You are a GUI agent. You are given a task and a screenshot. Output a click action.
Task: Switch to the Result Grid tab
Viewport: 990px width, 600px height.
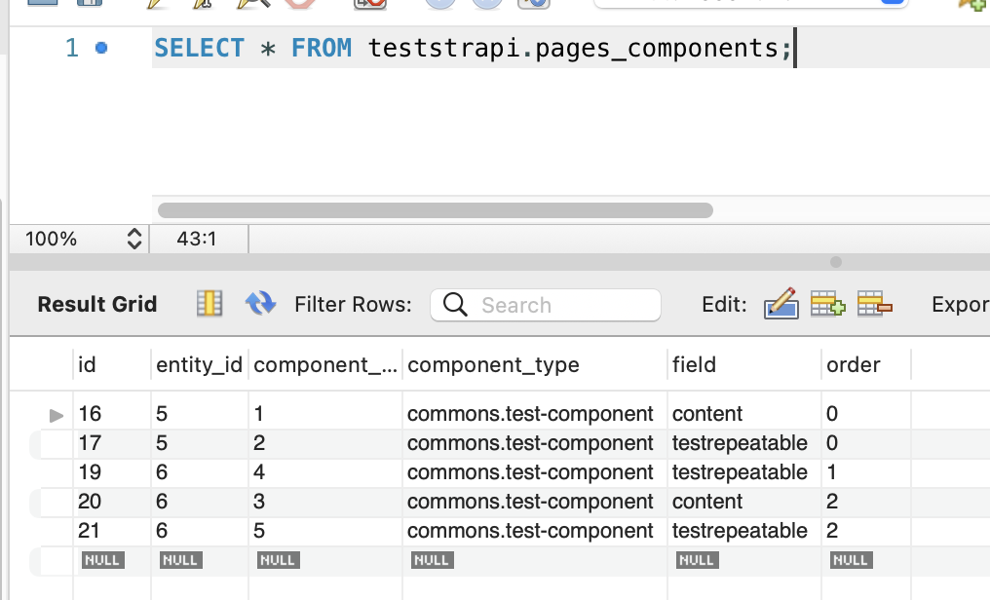click(x=96, y=304)
